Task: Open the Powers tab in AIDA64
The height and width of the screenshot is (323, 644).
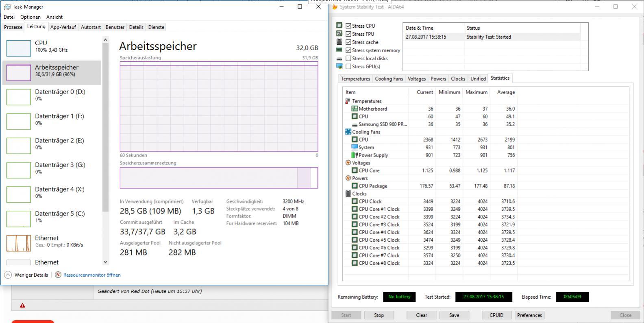Action: point(438,79)
